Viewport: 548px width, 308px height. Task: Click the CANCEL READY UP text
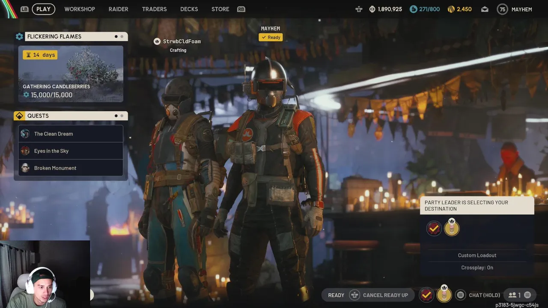(x=385, y=295)
